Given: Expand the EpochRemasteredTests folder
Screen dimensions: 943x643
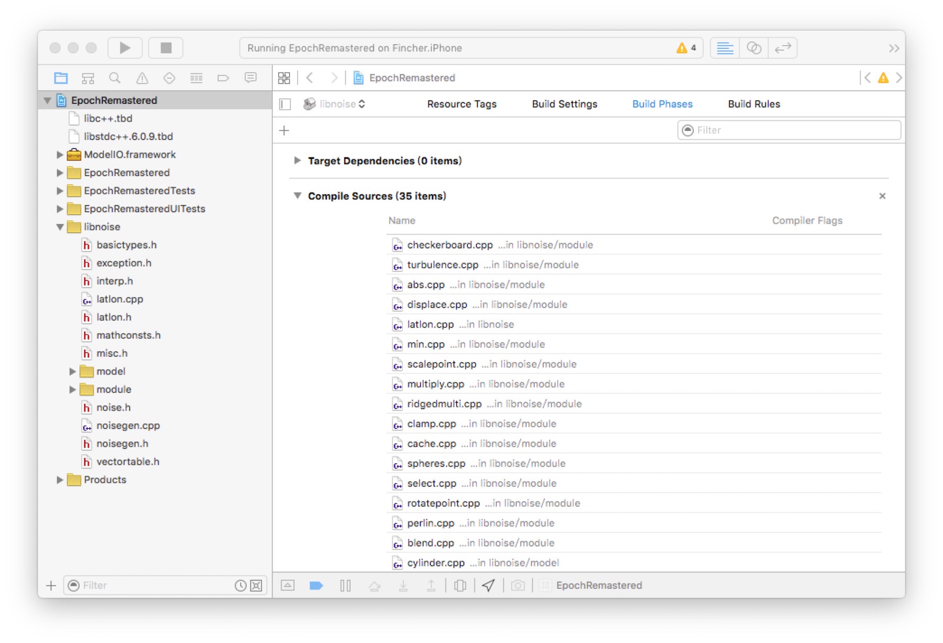Looking at the screenshot, I should 60,191.
